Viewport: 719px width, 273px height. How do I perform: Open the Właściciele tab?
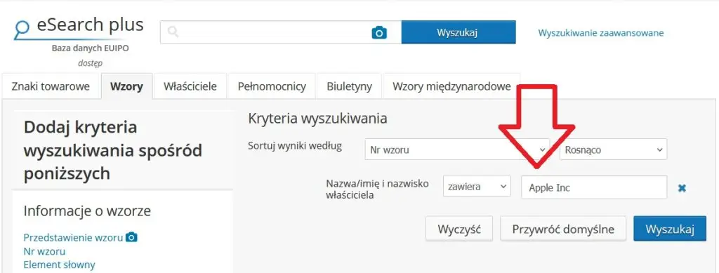pyautogui.click(x=190, y=86)
